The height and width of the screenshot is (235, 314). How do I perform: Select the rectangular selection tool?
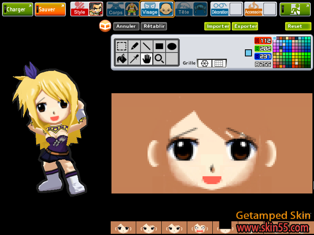122,46
